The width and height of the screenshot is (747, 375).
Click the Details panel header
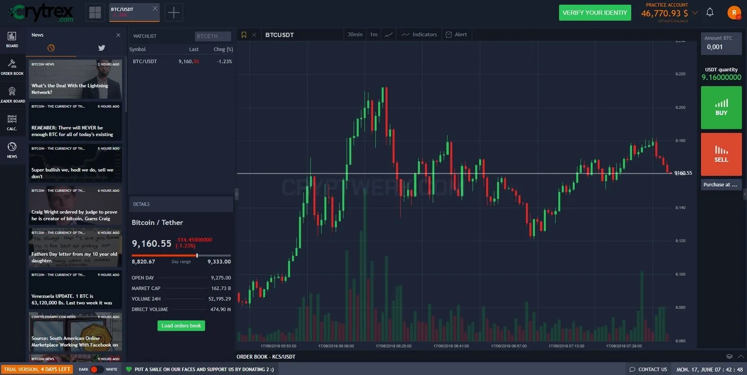click(x=181, y=204)
